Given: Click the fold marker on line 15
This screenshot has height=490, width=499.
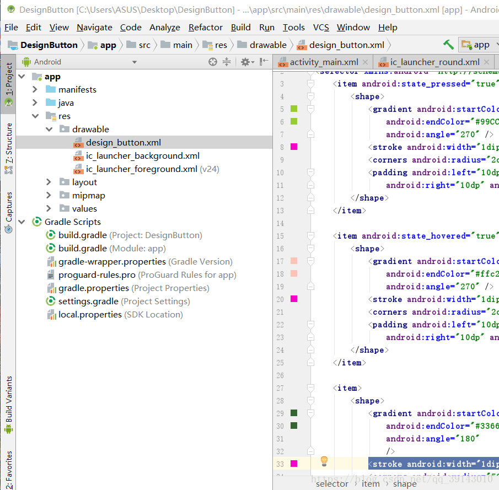Looking at the screenshot, I should tap(310, 236).
